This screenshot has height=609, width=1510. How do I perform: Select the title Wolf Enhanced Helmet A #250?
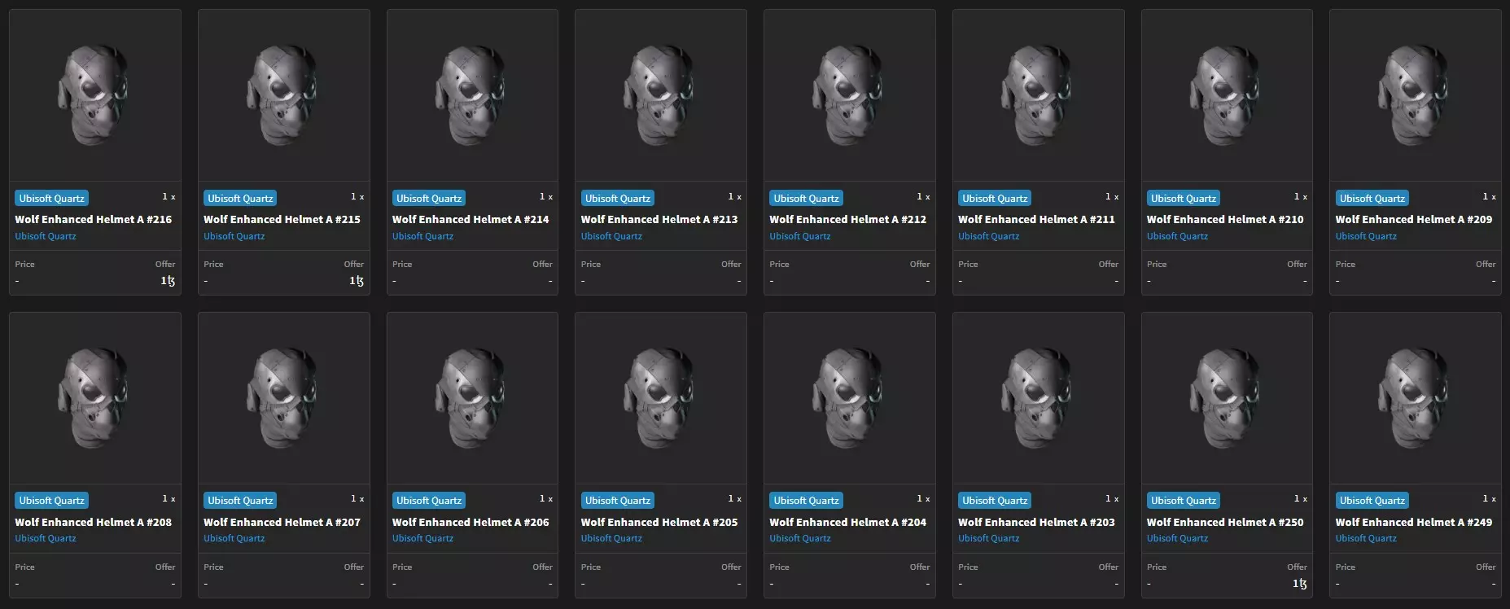1225,522
